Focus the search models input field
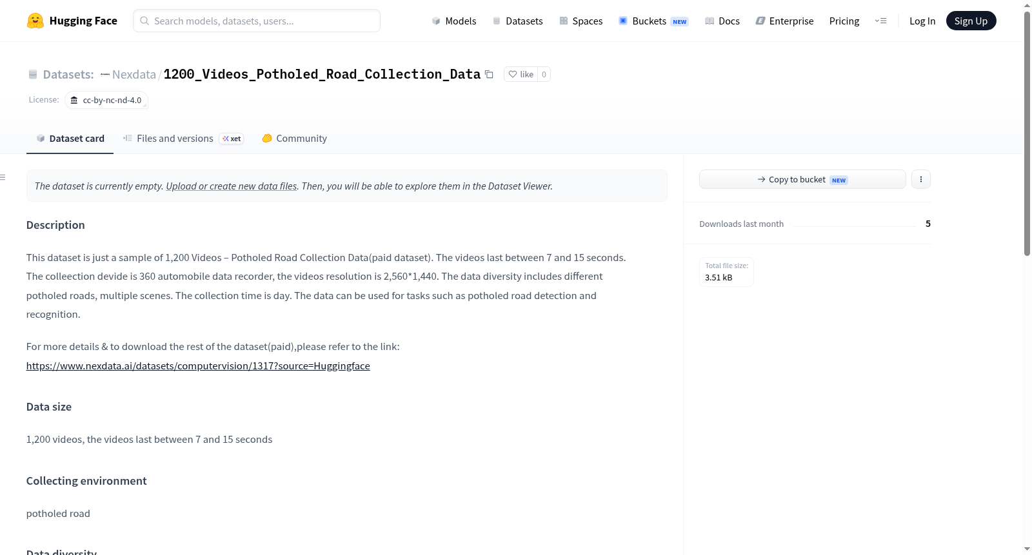The width and height of the screenshot is (1032, 555). (x=257, y=21)
